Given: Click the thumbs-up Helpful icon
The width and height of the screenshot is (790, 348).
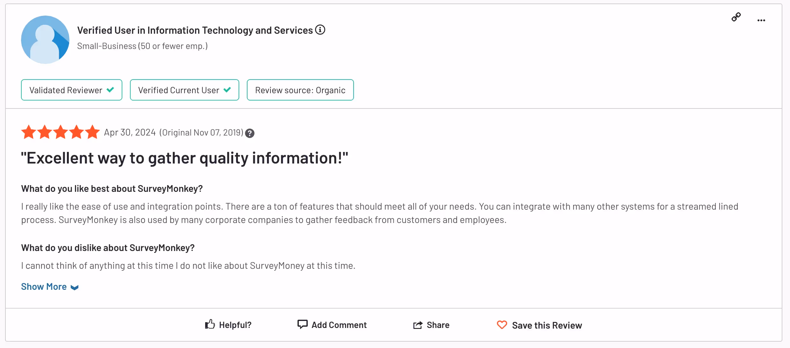Looking at the screenshot, I should (210, 324).
